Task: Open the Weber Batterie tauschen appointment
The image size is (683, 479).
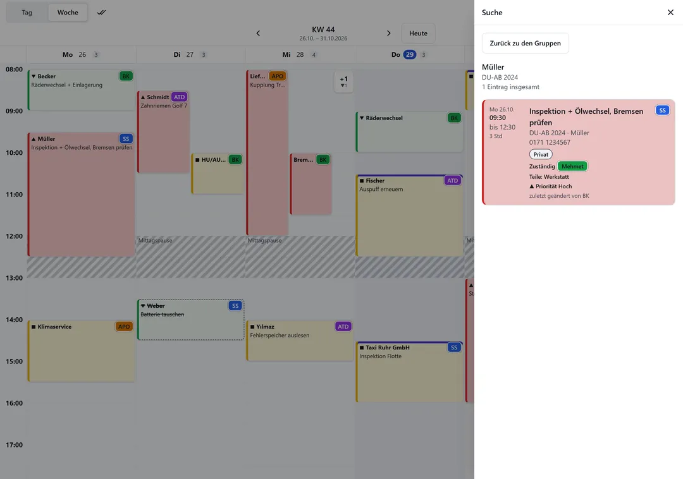Action: 191,320
